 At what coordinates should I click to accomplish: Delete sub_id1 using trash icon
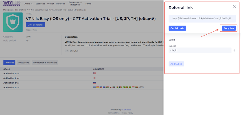(234, 50)
